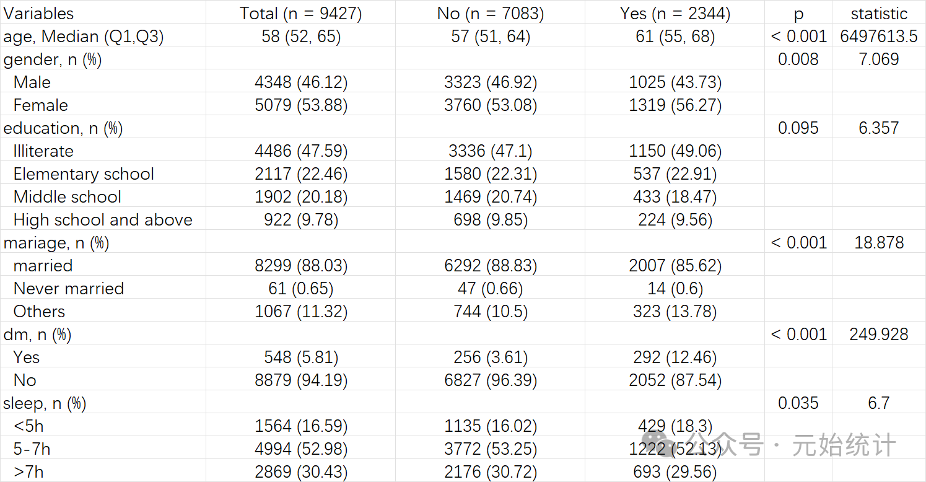926x482 pixels.
Task: Click the "Elementary school" row label
Action: coord(84,174)
